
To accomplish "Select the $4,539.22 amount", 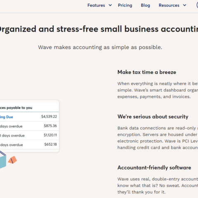I will click(49, 117).
